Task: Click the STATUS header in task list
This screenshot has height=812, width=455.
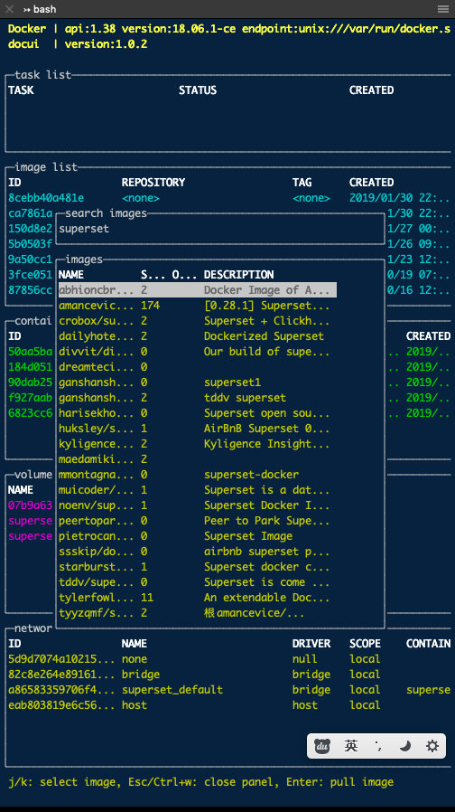Action: click(198, 90)
